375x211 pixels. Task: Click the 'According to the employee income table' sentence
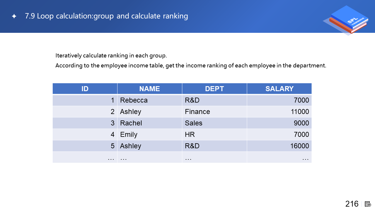click(191, 66)
